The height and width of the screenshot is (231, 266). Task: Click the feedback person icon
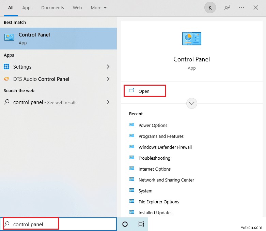point(227,8)
